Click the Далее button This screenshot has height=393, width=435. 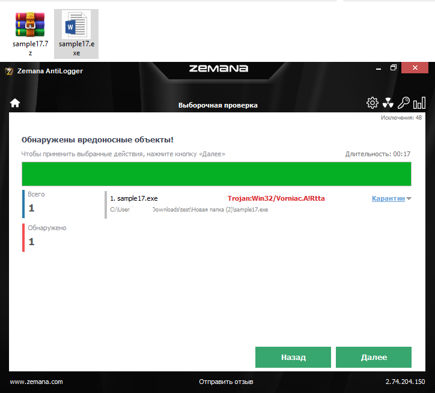373,357
